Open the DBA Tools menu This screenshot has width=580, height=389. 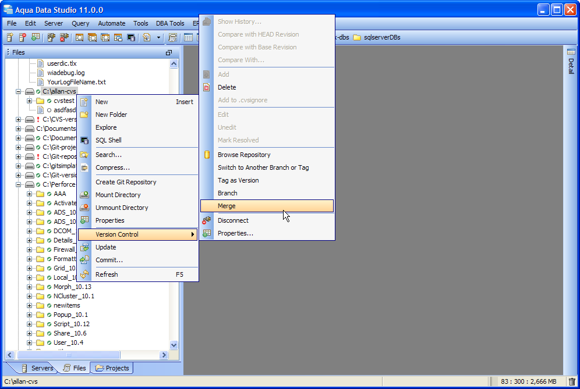tap(170, 23)
